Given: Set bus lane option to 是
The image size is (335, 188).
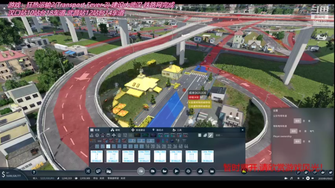Looking at the screenshot, I should click(309, 121).
